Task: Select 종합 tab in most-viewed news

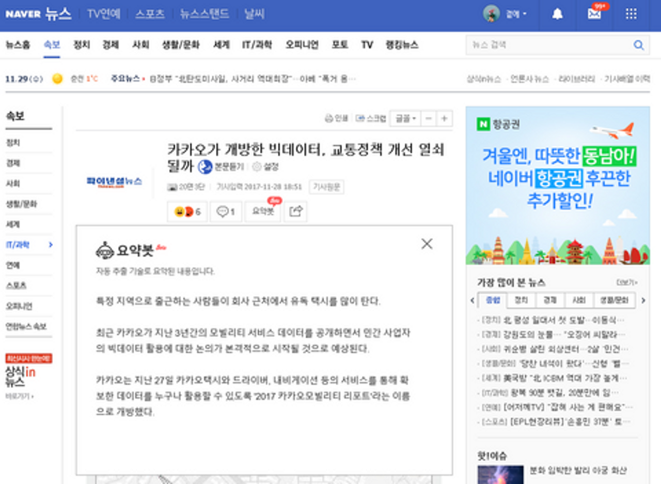Action: click(x=492, y=300)
